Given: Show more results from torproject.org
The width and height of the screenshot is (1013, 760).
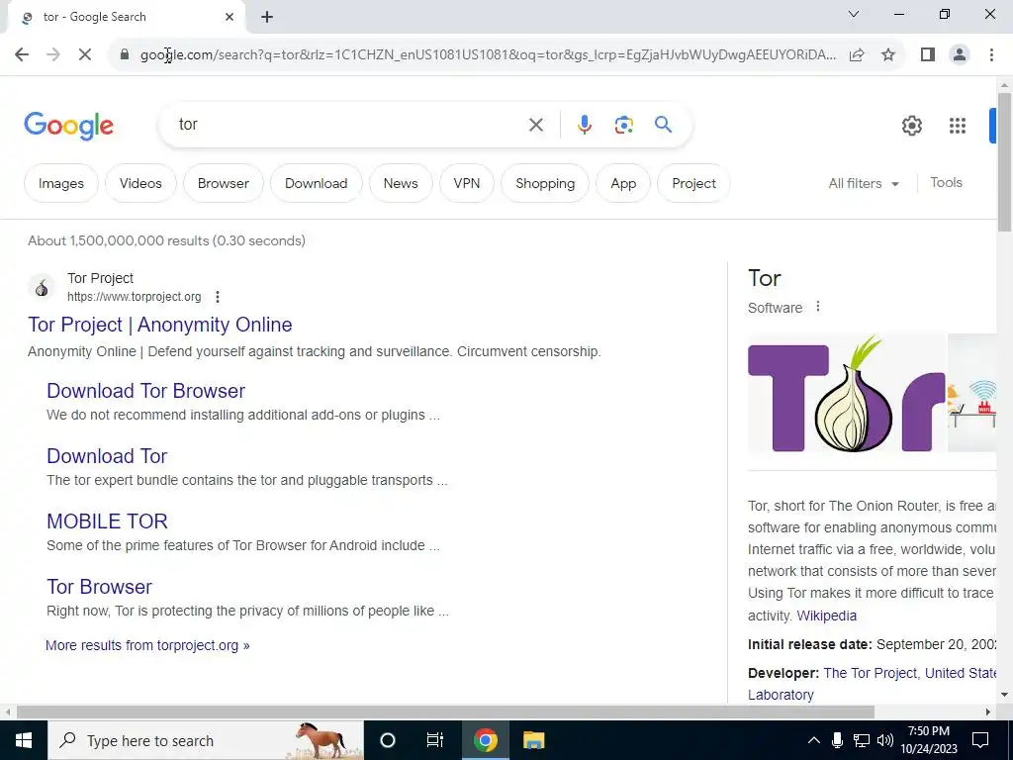Looking at the screenshot, I should click(147, 645).
